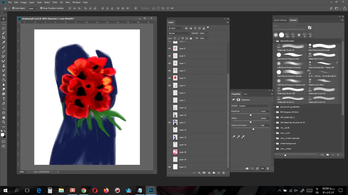Screen dimensions: 348x195
Task: Show Layer 3 visibility box
Action: 170,93
